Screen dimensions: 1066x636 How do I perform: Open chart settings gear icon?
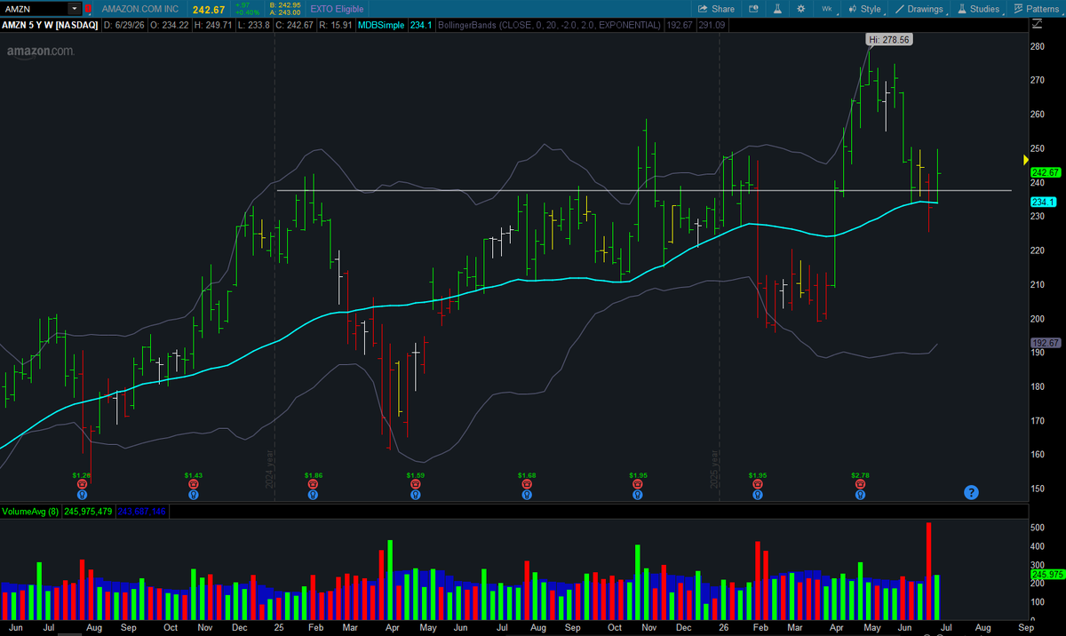click(801, 9)
